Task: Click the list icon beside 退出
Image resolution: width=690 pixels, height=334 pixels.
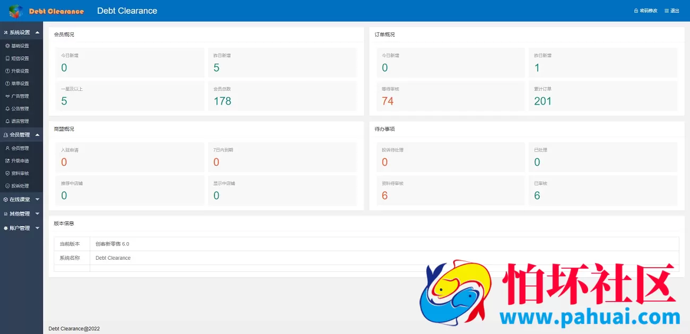Action: coord(667,11)
